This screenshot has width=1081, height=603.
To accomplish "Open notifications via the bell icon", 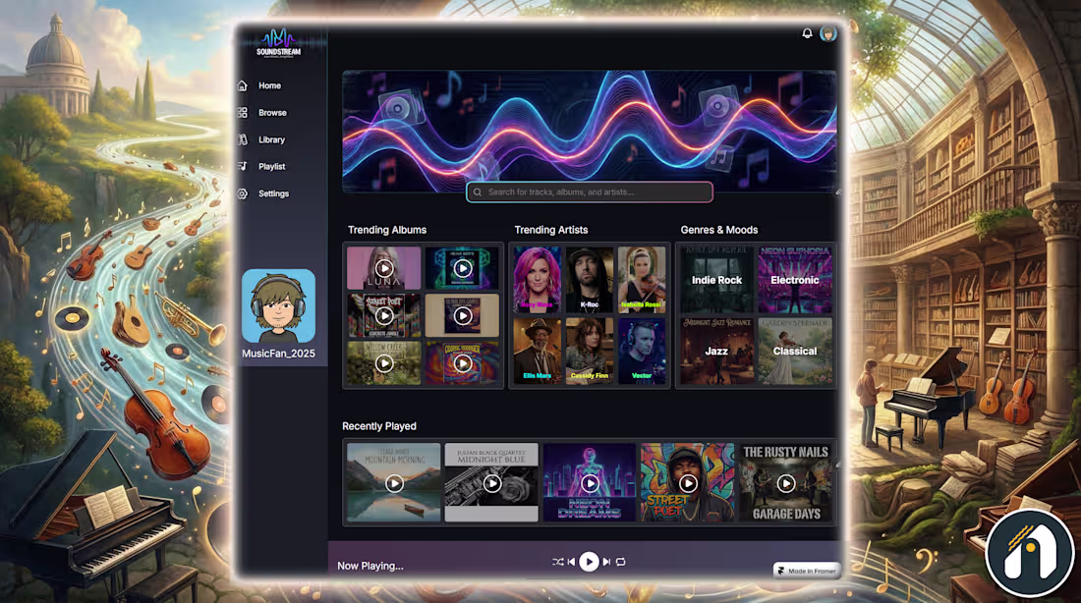I will (x=807, y=32).
